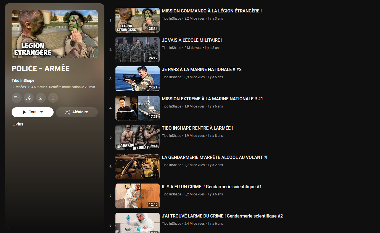The image size is (380, 233).
Task: Click '8,2 M de vues' text
Action: (x=195, y=194)
